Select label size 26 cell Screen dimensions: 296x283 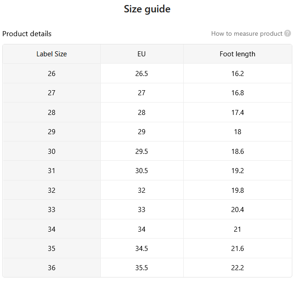51,73
